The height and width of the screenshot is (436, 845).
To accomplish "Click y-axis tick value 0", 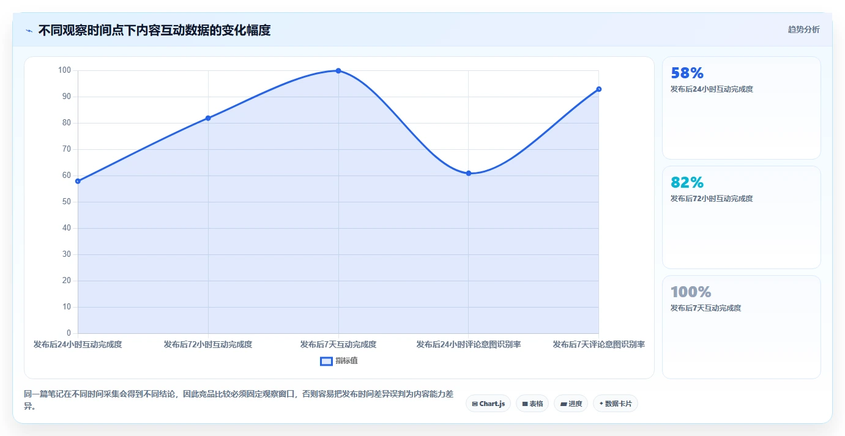I will (x=69, y=333).
